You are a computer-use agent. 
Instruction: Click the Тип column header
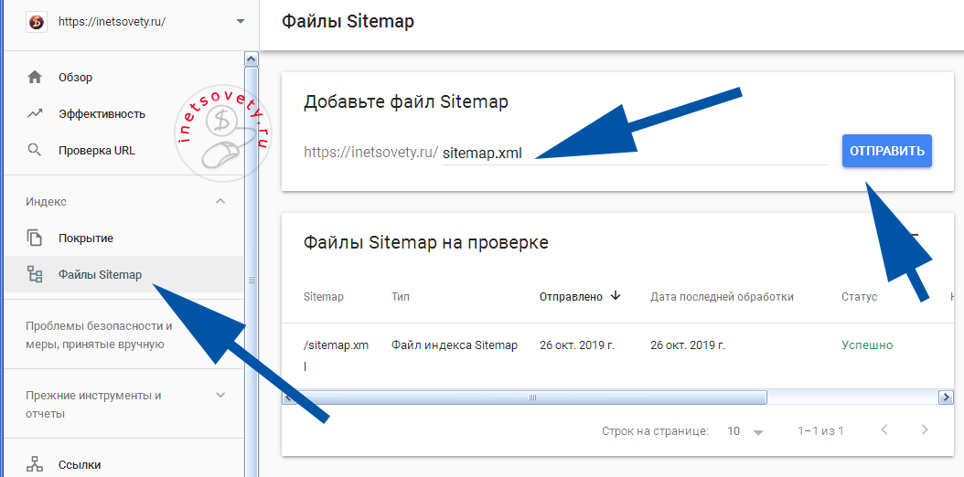click(401, 297)
